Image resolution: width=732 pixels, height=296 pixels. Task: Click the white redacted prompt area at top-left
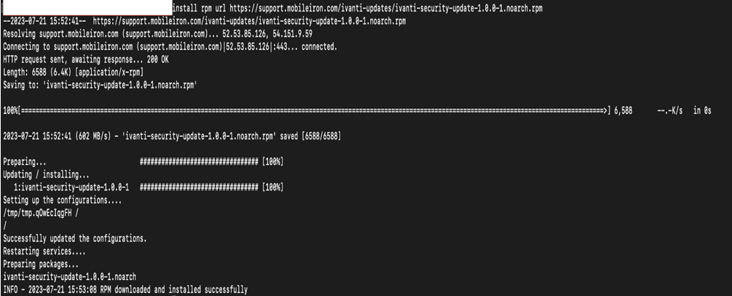tap(87, 8)
